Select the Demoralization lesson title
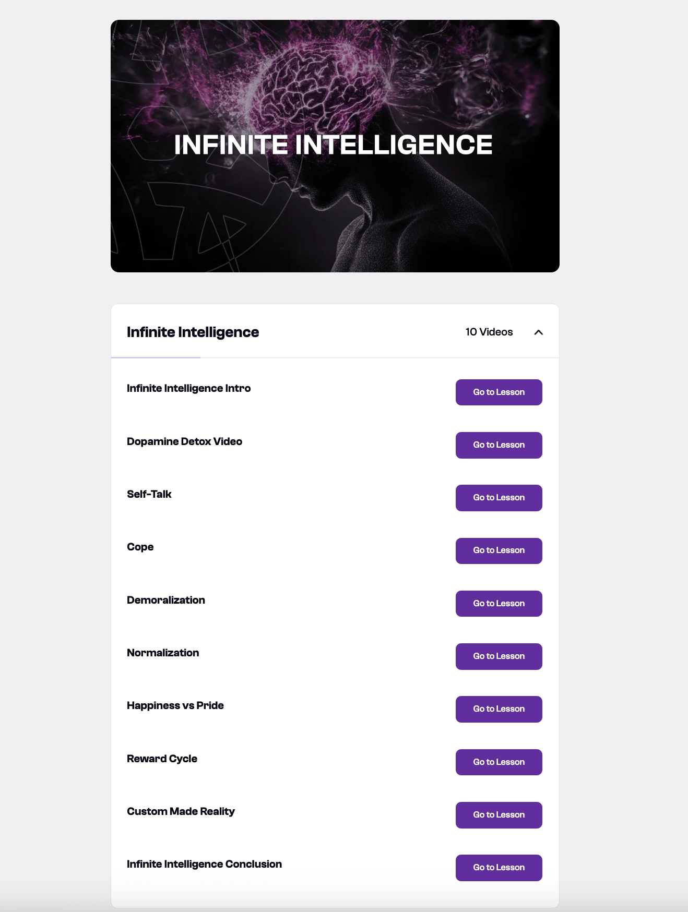Viewport: 688px width, 912px height. 165,600
